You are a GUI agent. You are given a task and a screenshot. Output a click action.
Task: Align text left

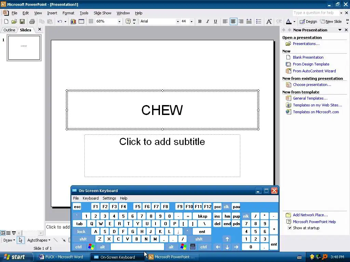(225, 21)
